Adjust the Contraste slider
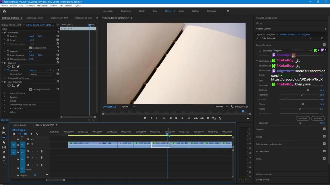 point(308,90)
